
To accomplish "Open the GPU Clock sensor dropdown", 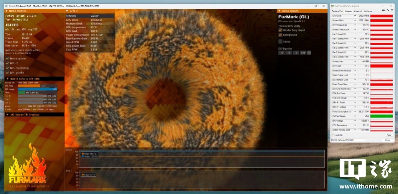I will coord(355,16).
